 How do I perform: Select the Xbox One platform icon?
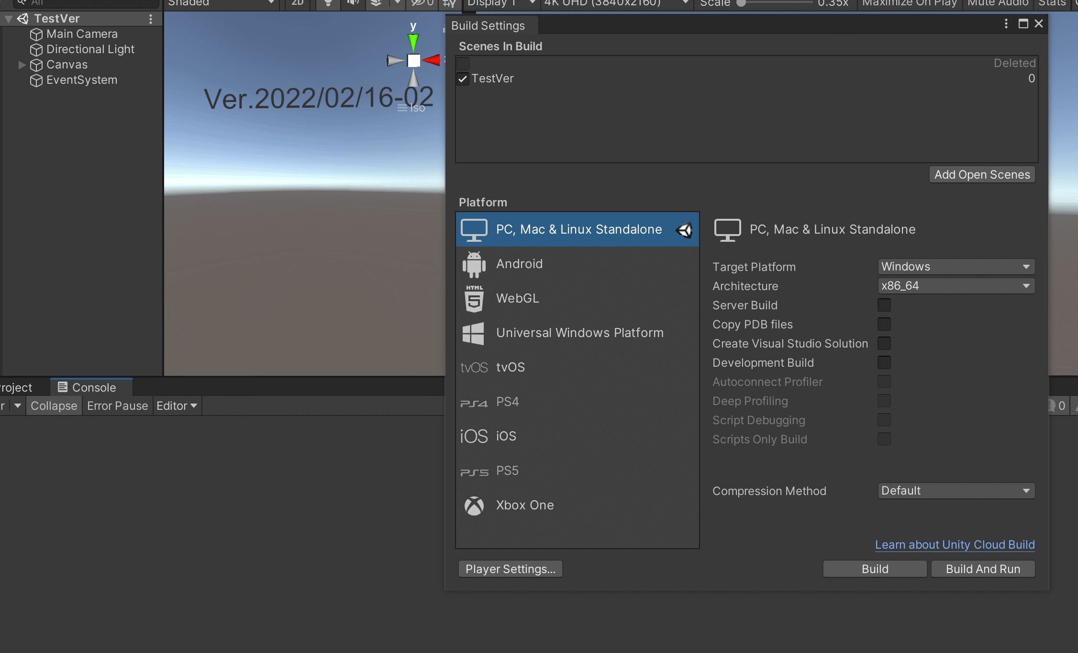(475, 505)
